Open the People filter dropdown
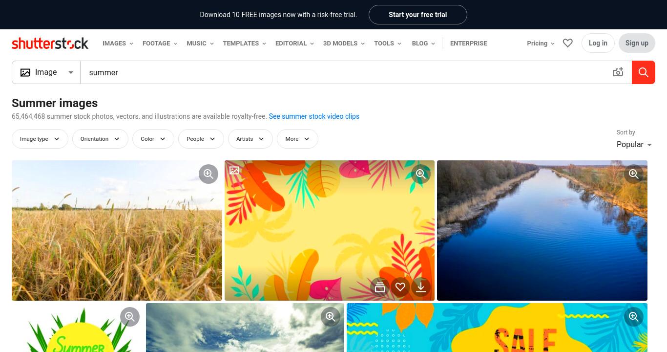 pyautogui.click(x=201, y=139)
